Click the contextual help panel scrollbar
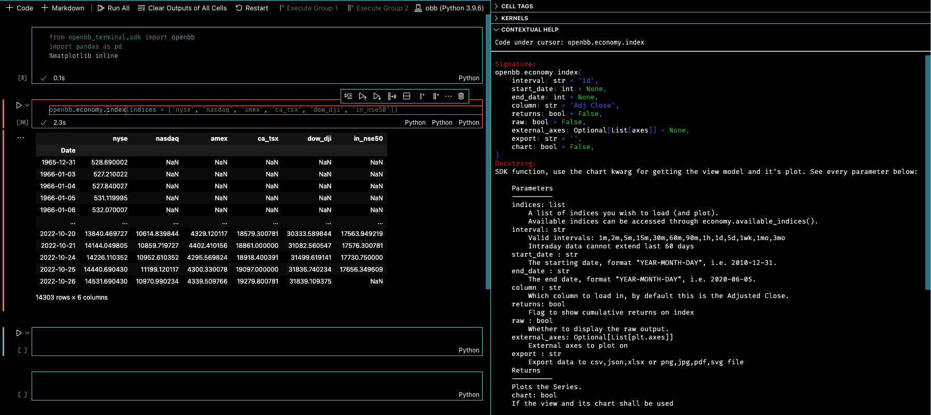 pos(928,172)
